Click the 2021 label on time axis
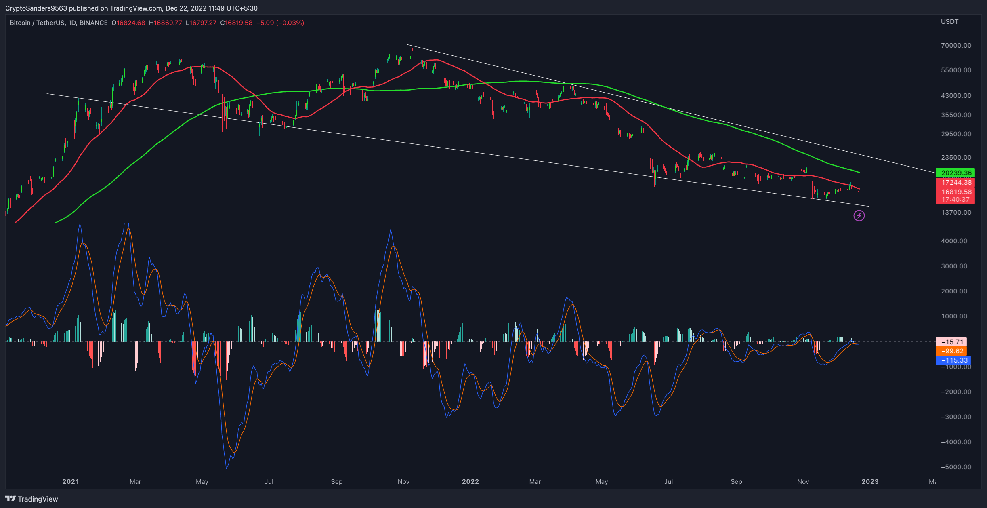 [x=71, y=481]
